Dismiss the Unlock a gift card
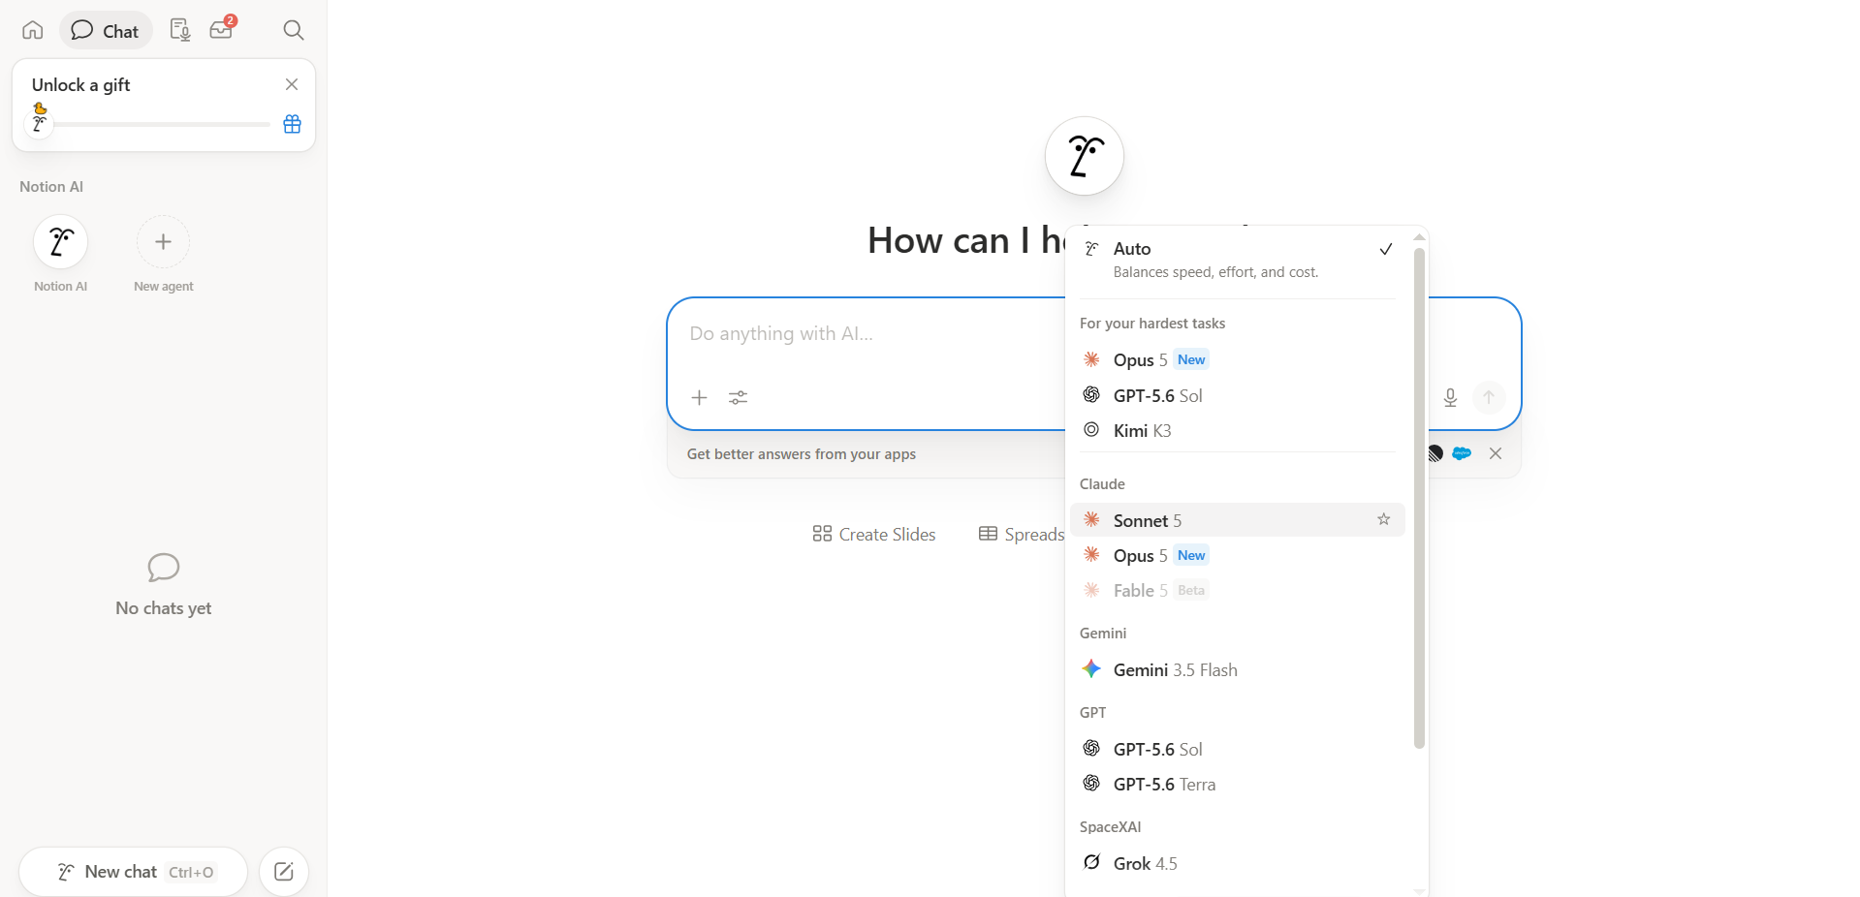 click(x=292, y=84)
